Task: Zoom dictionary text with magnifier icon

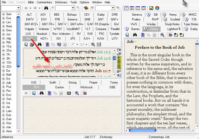Action: point(77,93)
